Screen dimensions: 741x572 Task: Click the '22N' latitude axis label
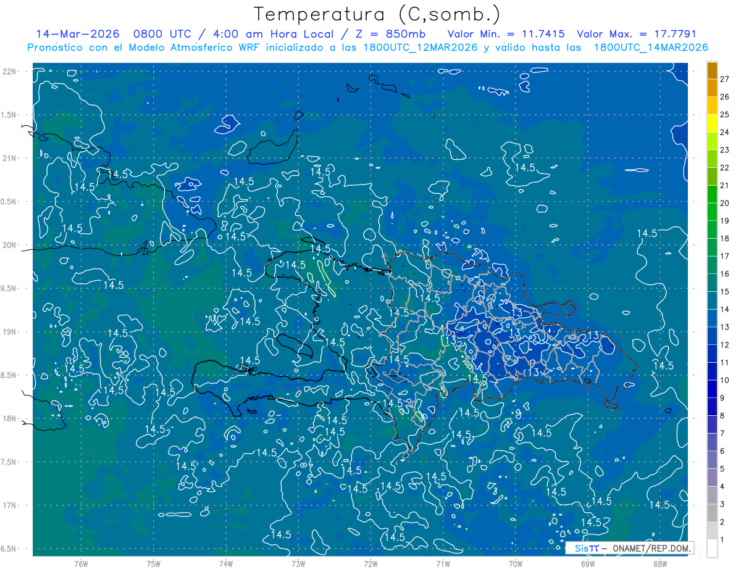tap(10, 72)
